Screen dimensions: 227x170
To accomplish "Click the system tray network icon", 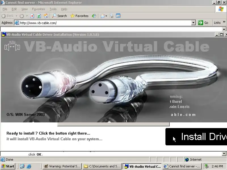I will (x=207, y=166).
